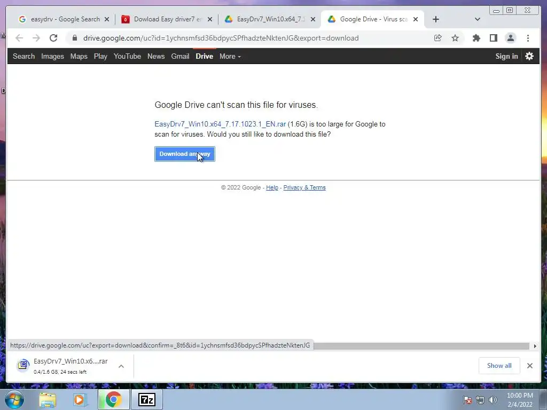Open the Chrome profile avatar

pos(510,38)
